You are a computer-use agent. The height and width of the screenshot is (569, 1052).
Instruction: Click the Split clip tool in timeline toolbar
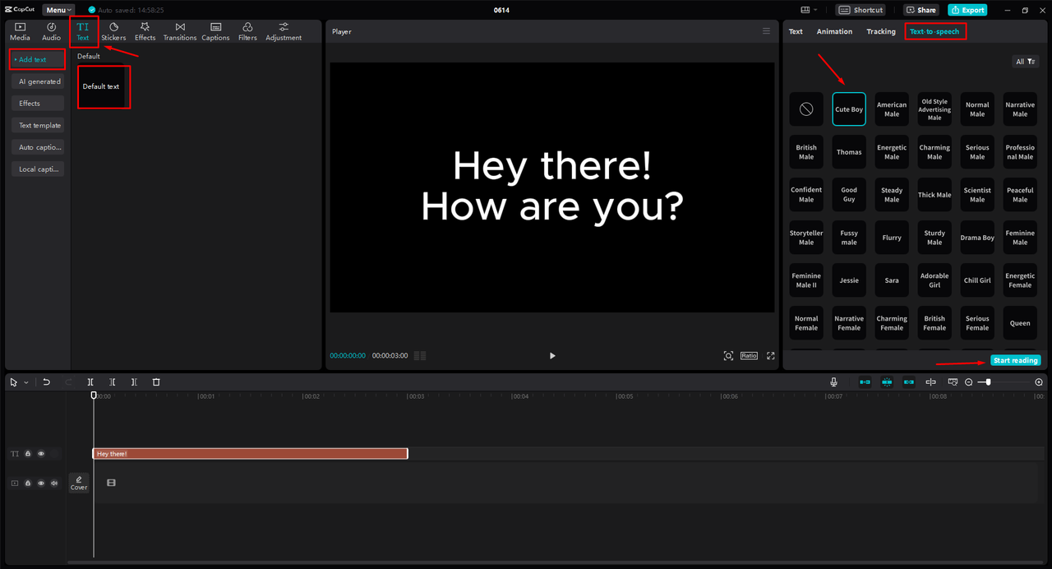pos(90,382)
